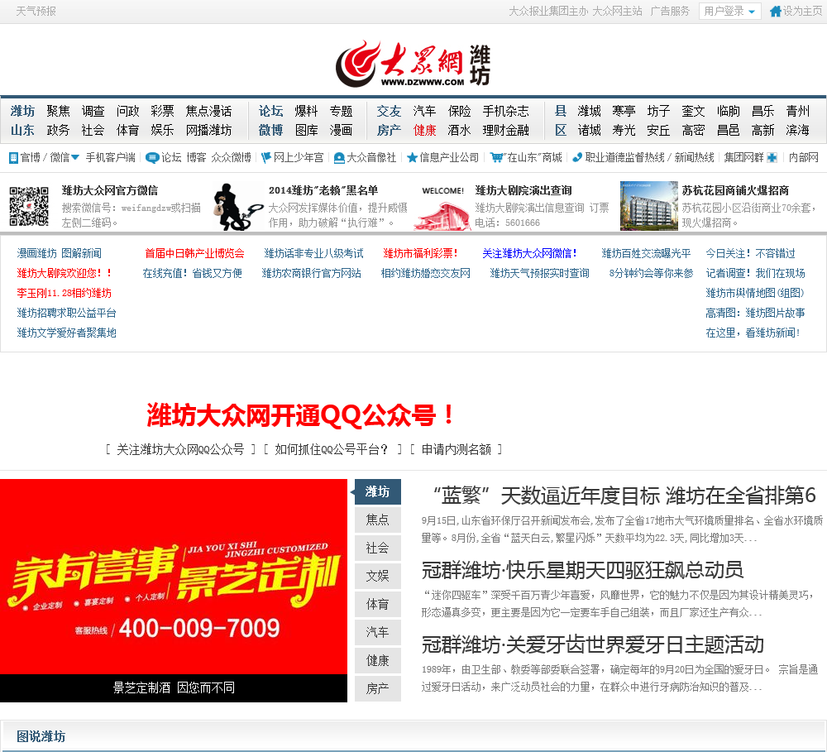Open 理财金融 in the navigation
Viewport: 827px width, 752px height.
pyautogui.click(x=506, y=130)
